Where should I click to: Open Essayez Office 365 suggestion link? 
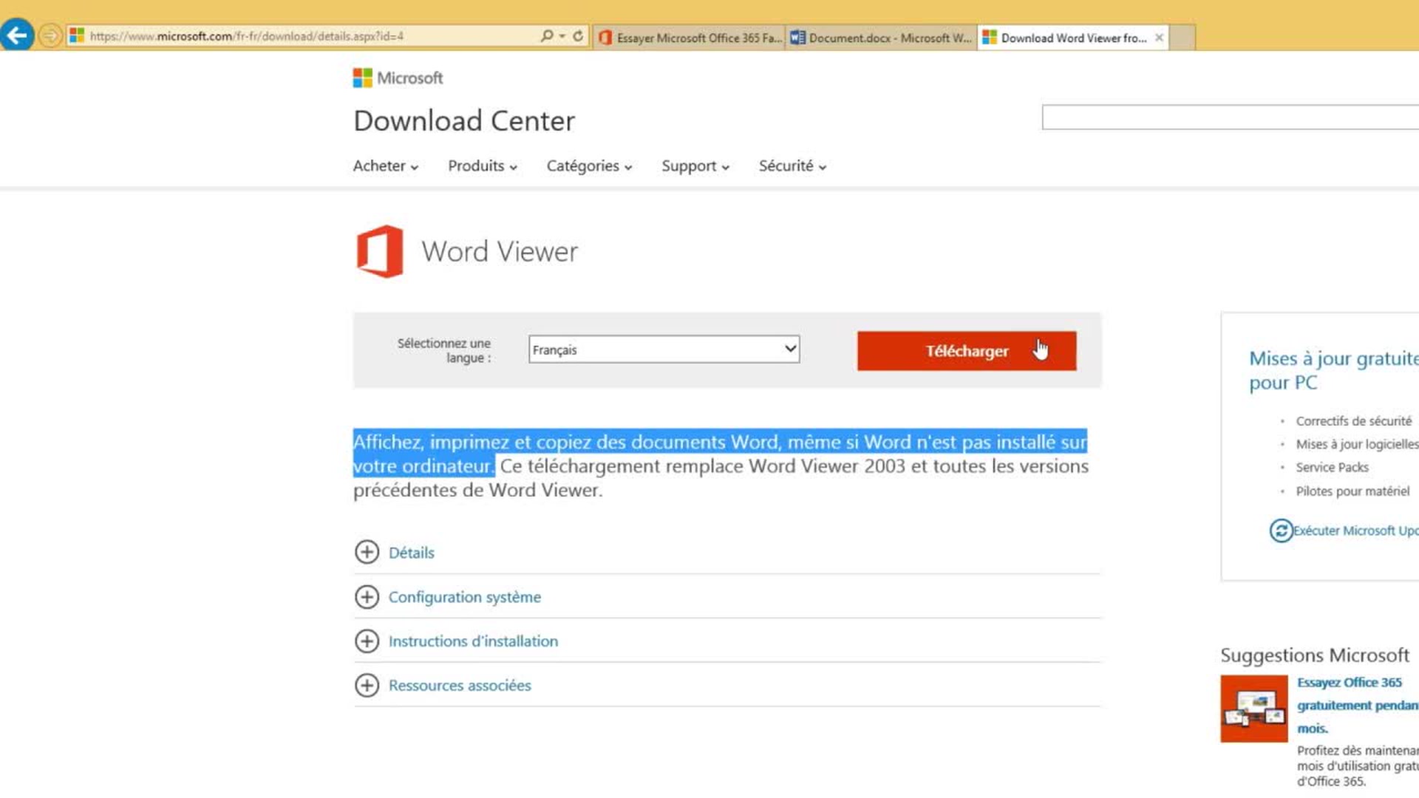[1349, 683]
